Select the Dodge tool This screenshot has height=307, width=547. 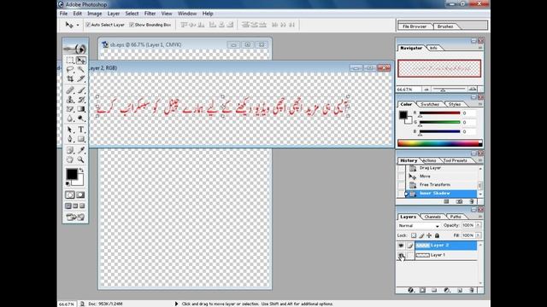tap(81, 119)
